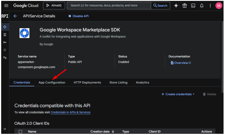Open Enabled APIs dashboard sidebar icon
Image resolution: width=225 pixels, height=135 pixels.
point(5,27)
